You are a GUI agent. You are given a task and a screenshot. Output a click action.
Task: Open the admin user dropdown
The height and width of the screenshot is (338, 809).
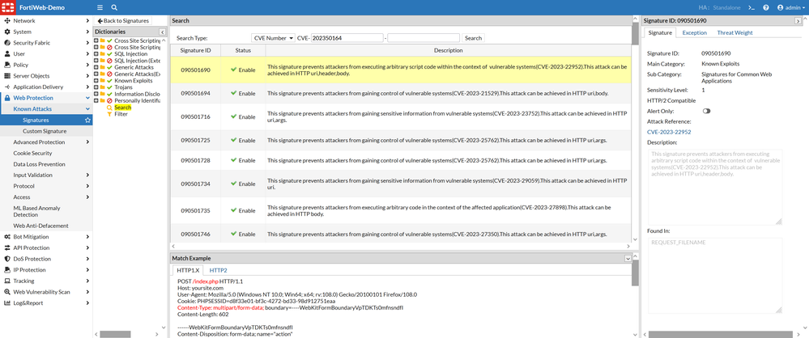(789, 6)
